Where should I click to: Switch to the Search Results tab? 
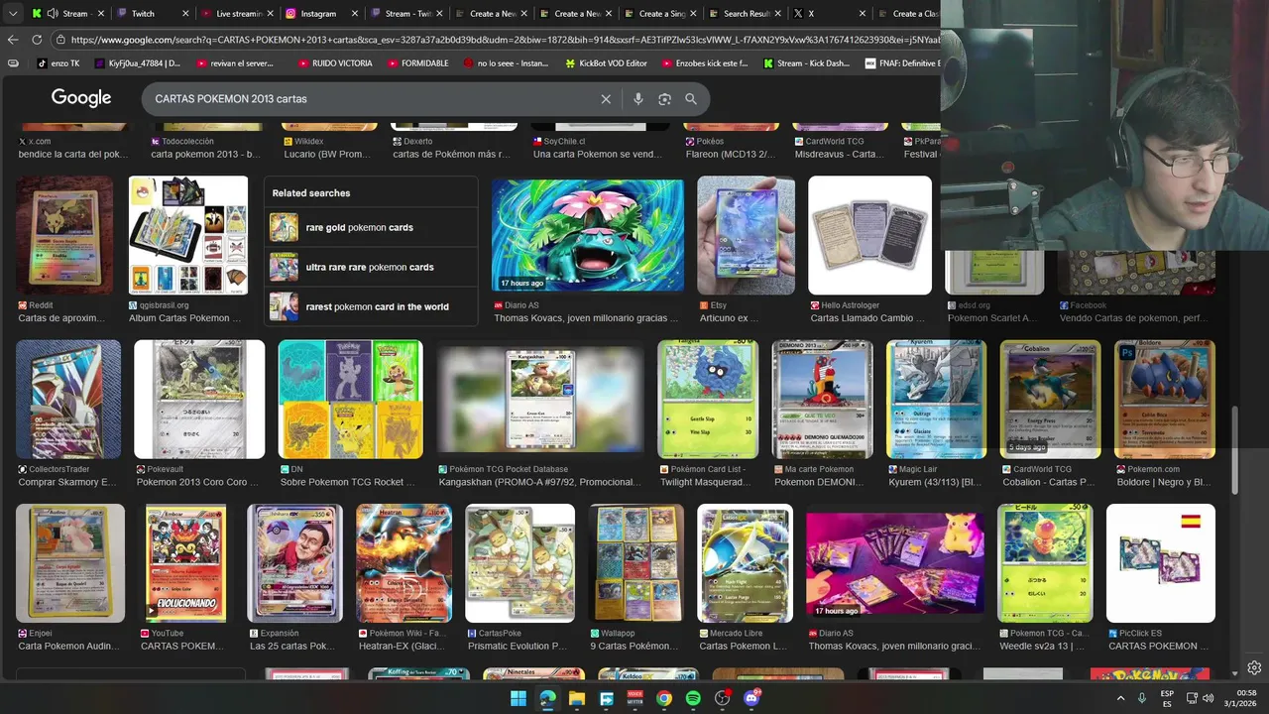coord(745,14)
